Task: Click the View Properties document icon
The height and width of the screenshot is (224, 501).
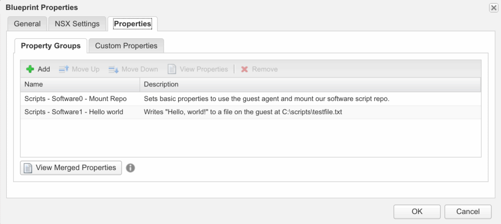Action: [172, 69]
